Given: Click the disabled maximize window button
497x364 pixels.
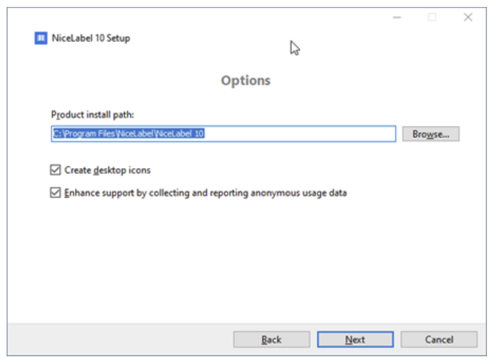Looking at the screenshot, I should 432,17.
